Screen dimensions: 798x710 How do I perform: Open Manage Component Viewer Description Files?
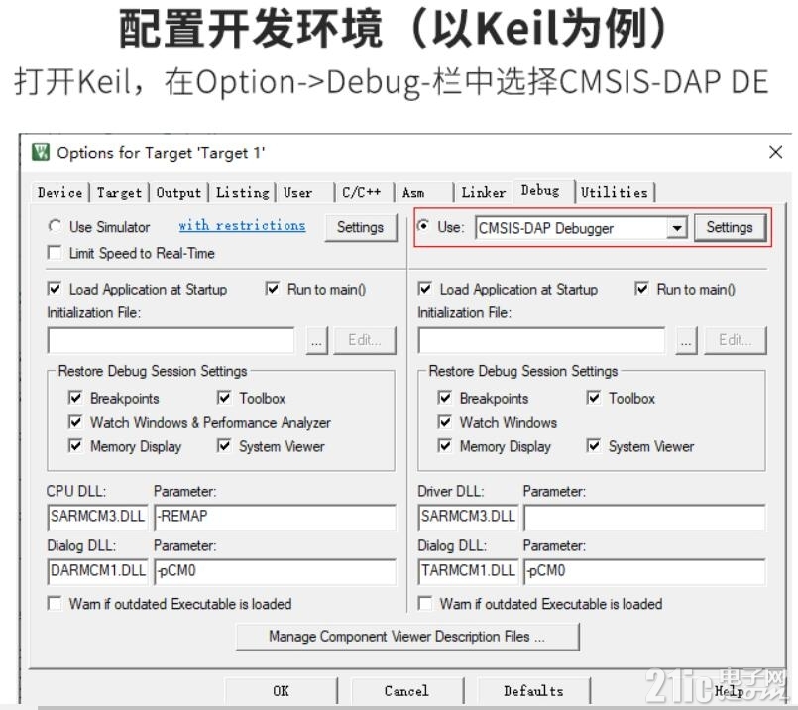tap(407, 637)
